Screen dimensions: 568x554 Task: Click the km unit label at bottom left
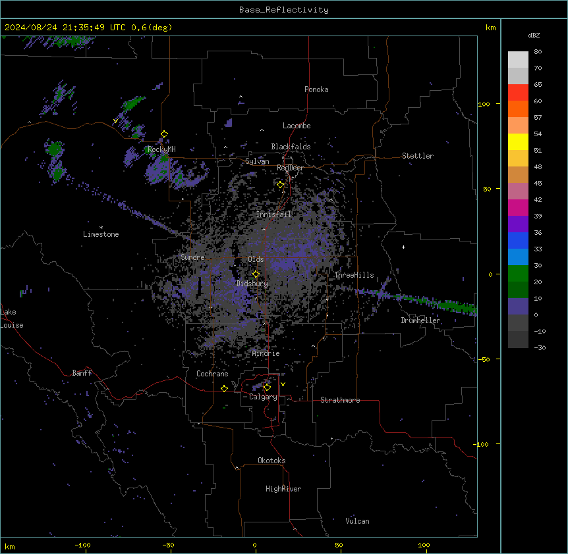[x=10, y=546]
